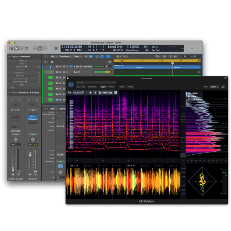Toggle the Flex button in the Tracks toolbar
The image size is (231, 231).
[102, 57]
